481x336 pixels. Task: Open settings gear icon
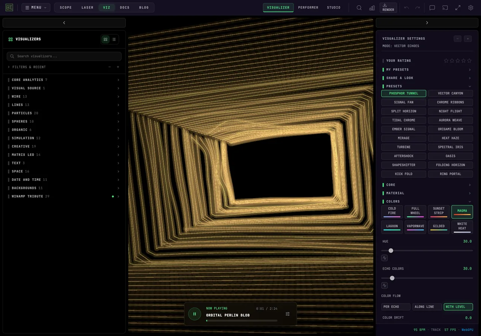pyautogui.click(x=470, y=7)
